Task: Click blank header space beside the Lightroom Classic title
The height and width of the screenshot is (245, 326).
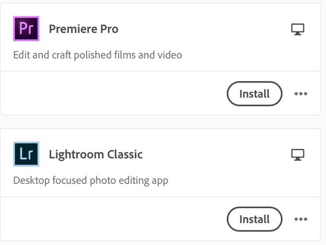Action: [x=216, y=154]
